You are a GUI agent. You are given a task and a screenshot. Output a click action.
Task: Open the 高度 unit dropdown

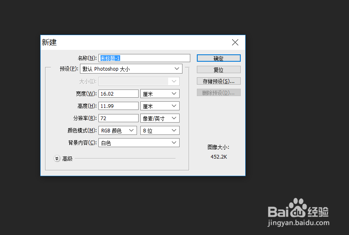click(x=160, y=106)
